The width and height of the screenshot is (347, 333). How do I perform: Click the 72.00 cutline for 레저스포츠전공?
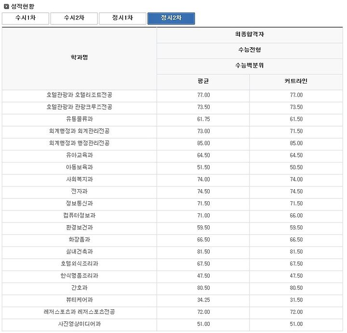tap(296, 312)
